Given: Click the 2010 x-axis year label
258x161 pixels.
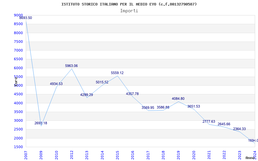Looking at the screenshot, I should [x=56, y=155].
